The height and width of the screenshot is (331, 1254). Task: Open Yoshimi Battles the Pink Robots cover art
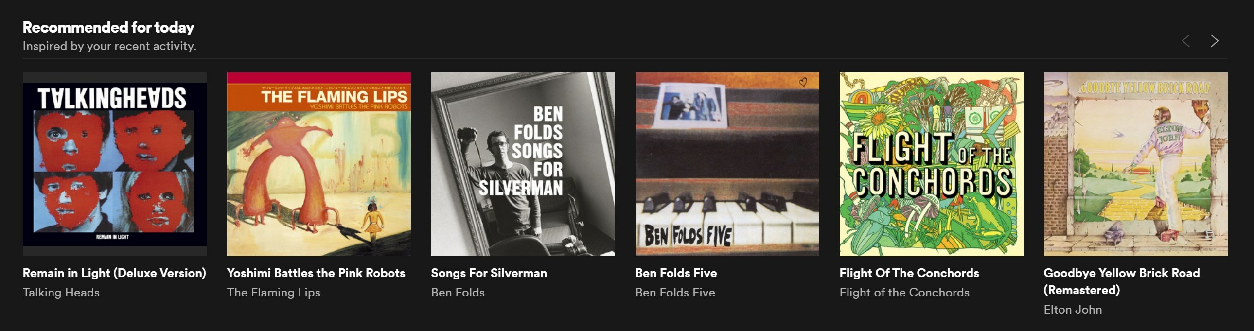(319, 164)
